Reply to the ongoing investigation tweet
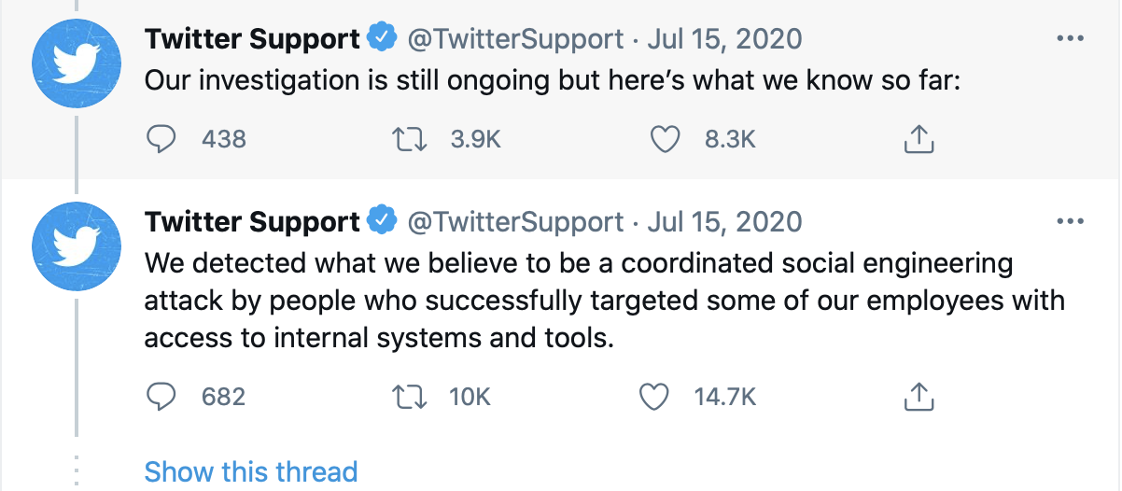The height and width of the screenshot is (491, 1122). 162,139
